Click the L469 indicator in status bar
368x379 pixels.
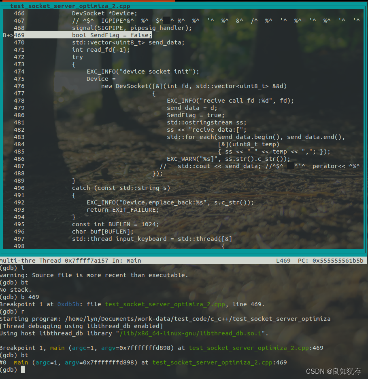pos(283,261)
